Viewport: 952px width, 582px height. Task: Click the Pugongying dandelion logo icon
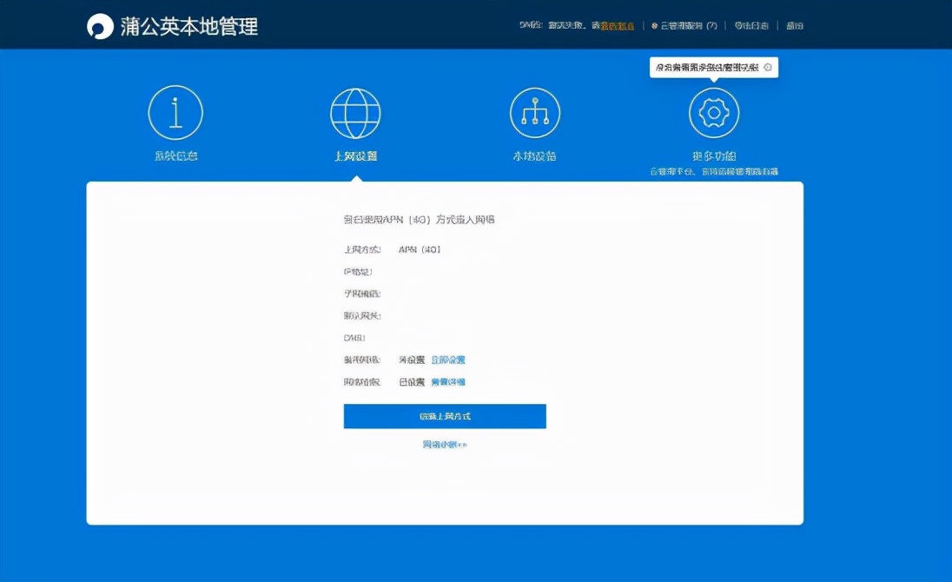[x=98, y=26]
